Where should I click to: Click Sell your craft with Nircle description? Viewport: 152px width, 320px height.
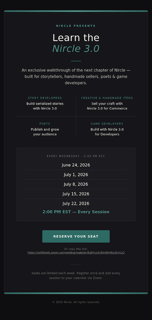(x=107, y=106)
